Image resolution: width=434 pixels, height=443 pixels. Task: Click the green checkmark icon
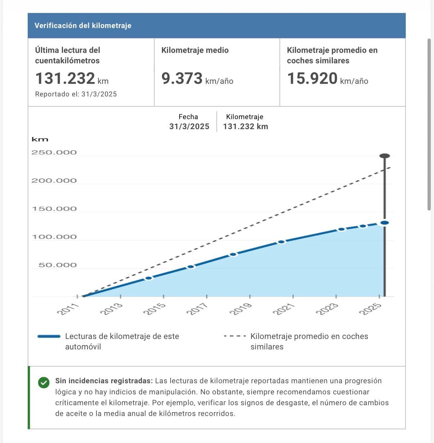coord(44,383)
